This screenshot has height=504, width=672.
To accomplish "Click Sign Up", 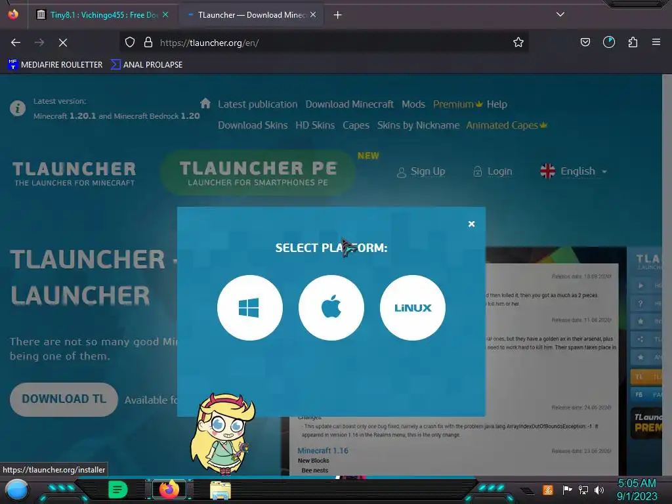I will coord(421,171).
